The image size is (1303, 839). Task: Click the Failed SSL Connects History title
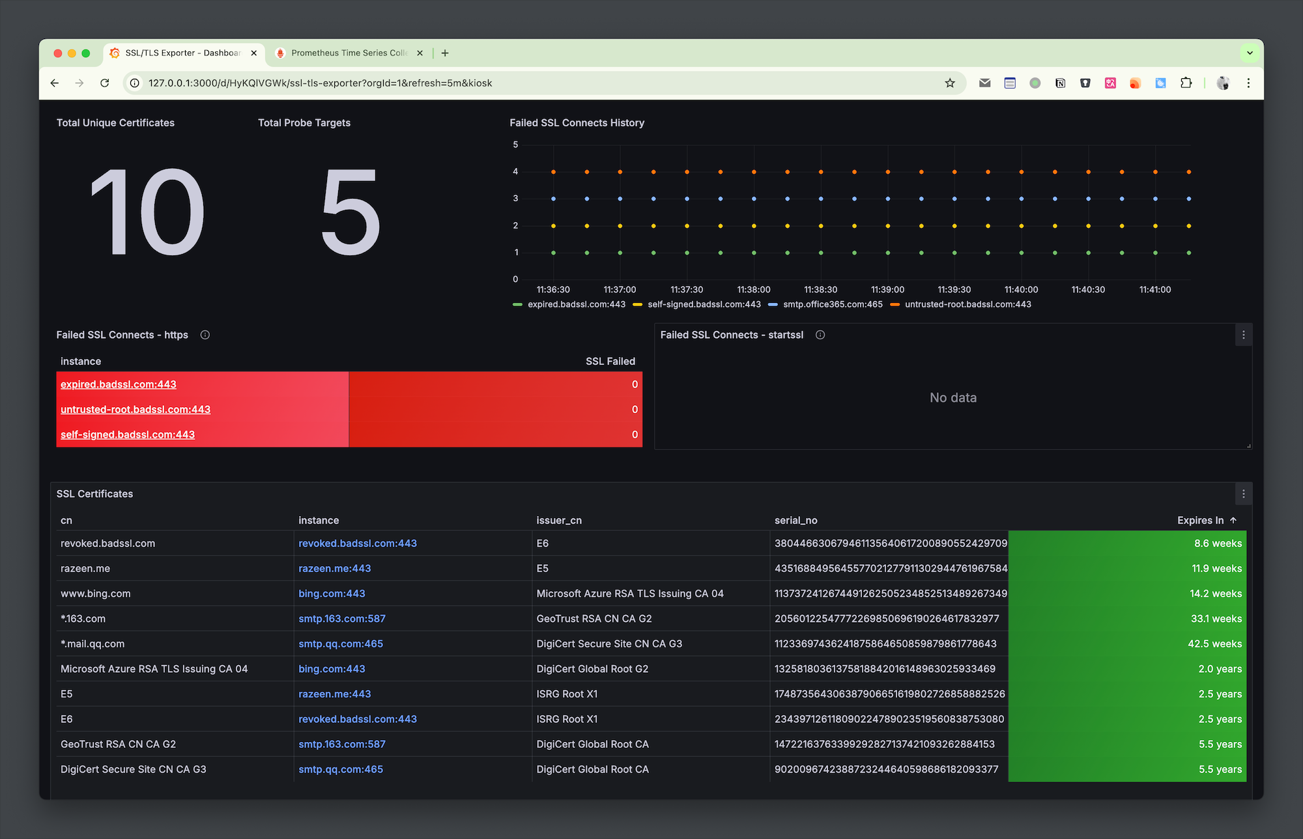coord(577,122)
